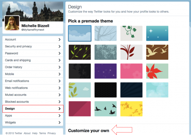Open the Privacy footer link
191x135 pixels.
[52, 133]
